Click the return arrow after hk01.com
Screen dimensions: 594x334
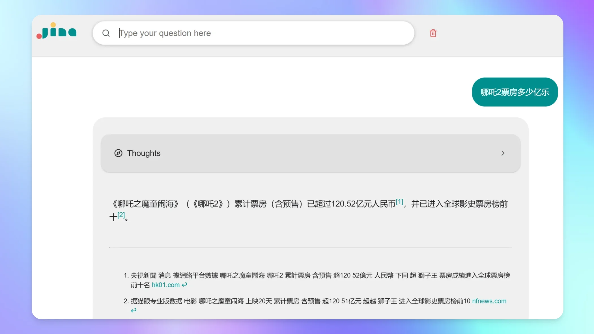coord(185,285)
